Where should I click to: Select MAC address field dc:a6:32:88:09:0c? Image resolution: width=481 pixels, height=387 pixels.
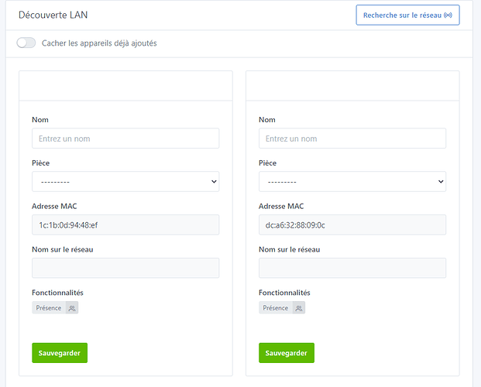(352, 224)
